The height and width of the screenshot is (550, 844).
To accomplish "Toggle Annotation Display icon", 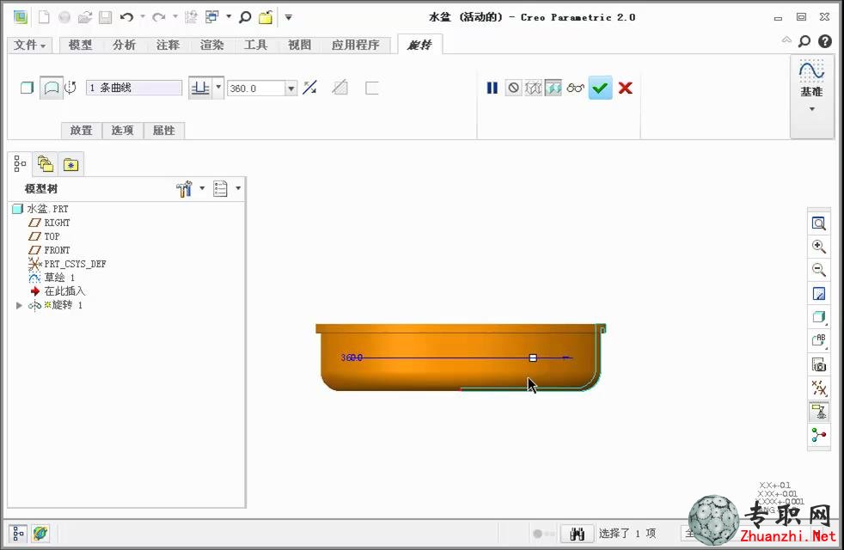I will 819,412.
